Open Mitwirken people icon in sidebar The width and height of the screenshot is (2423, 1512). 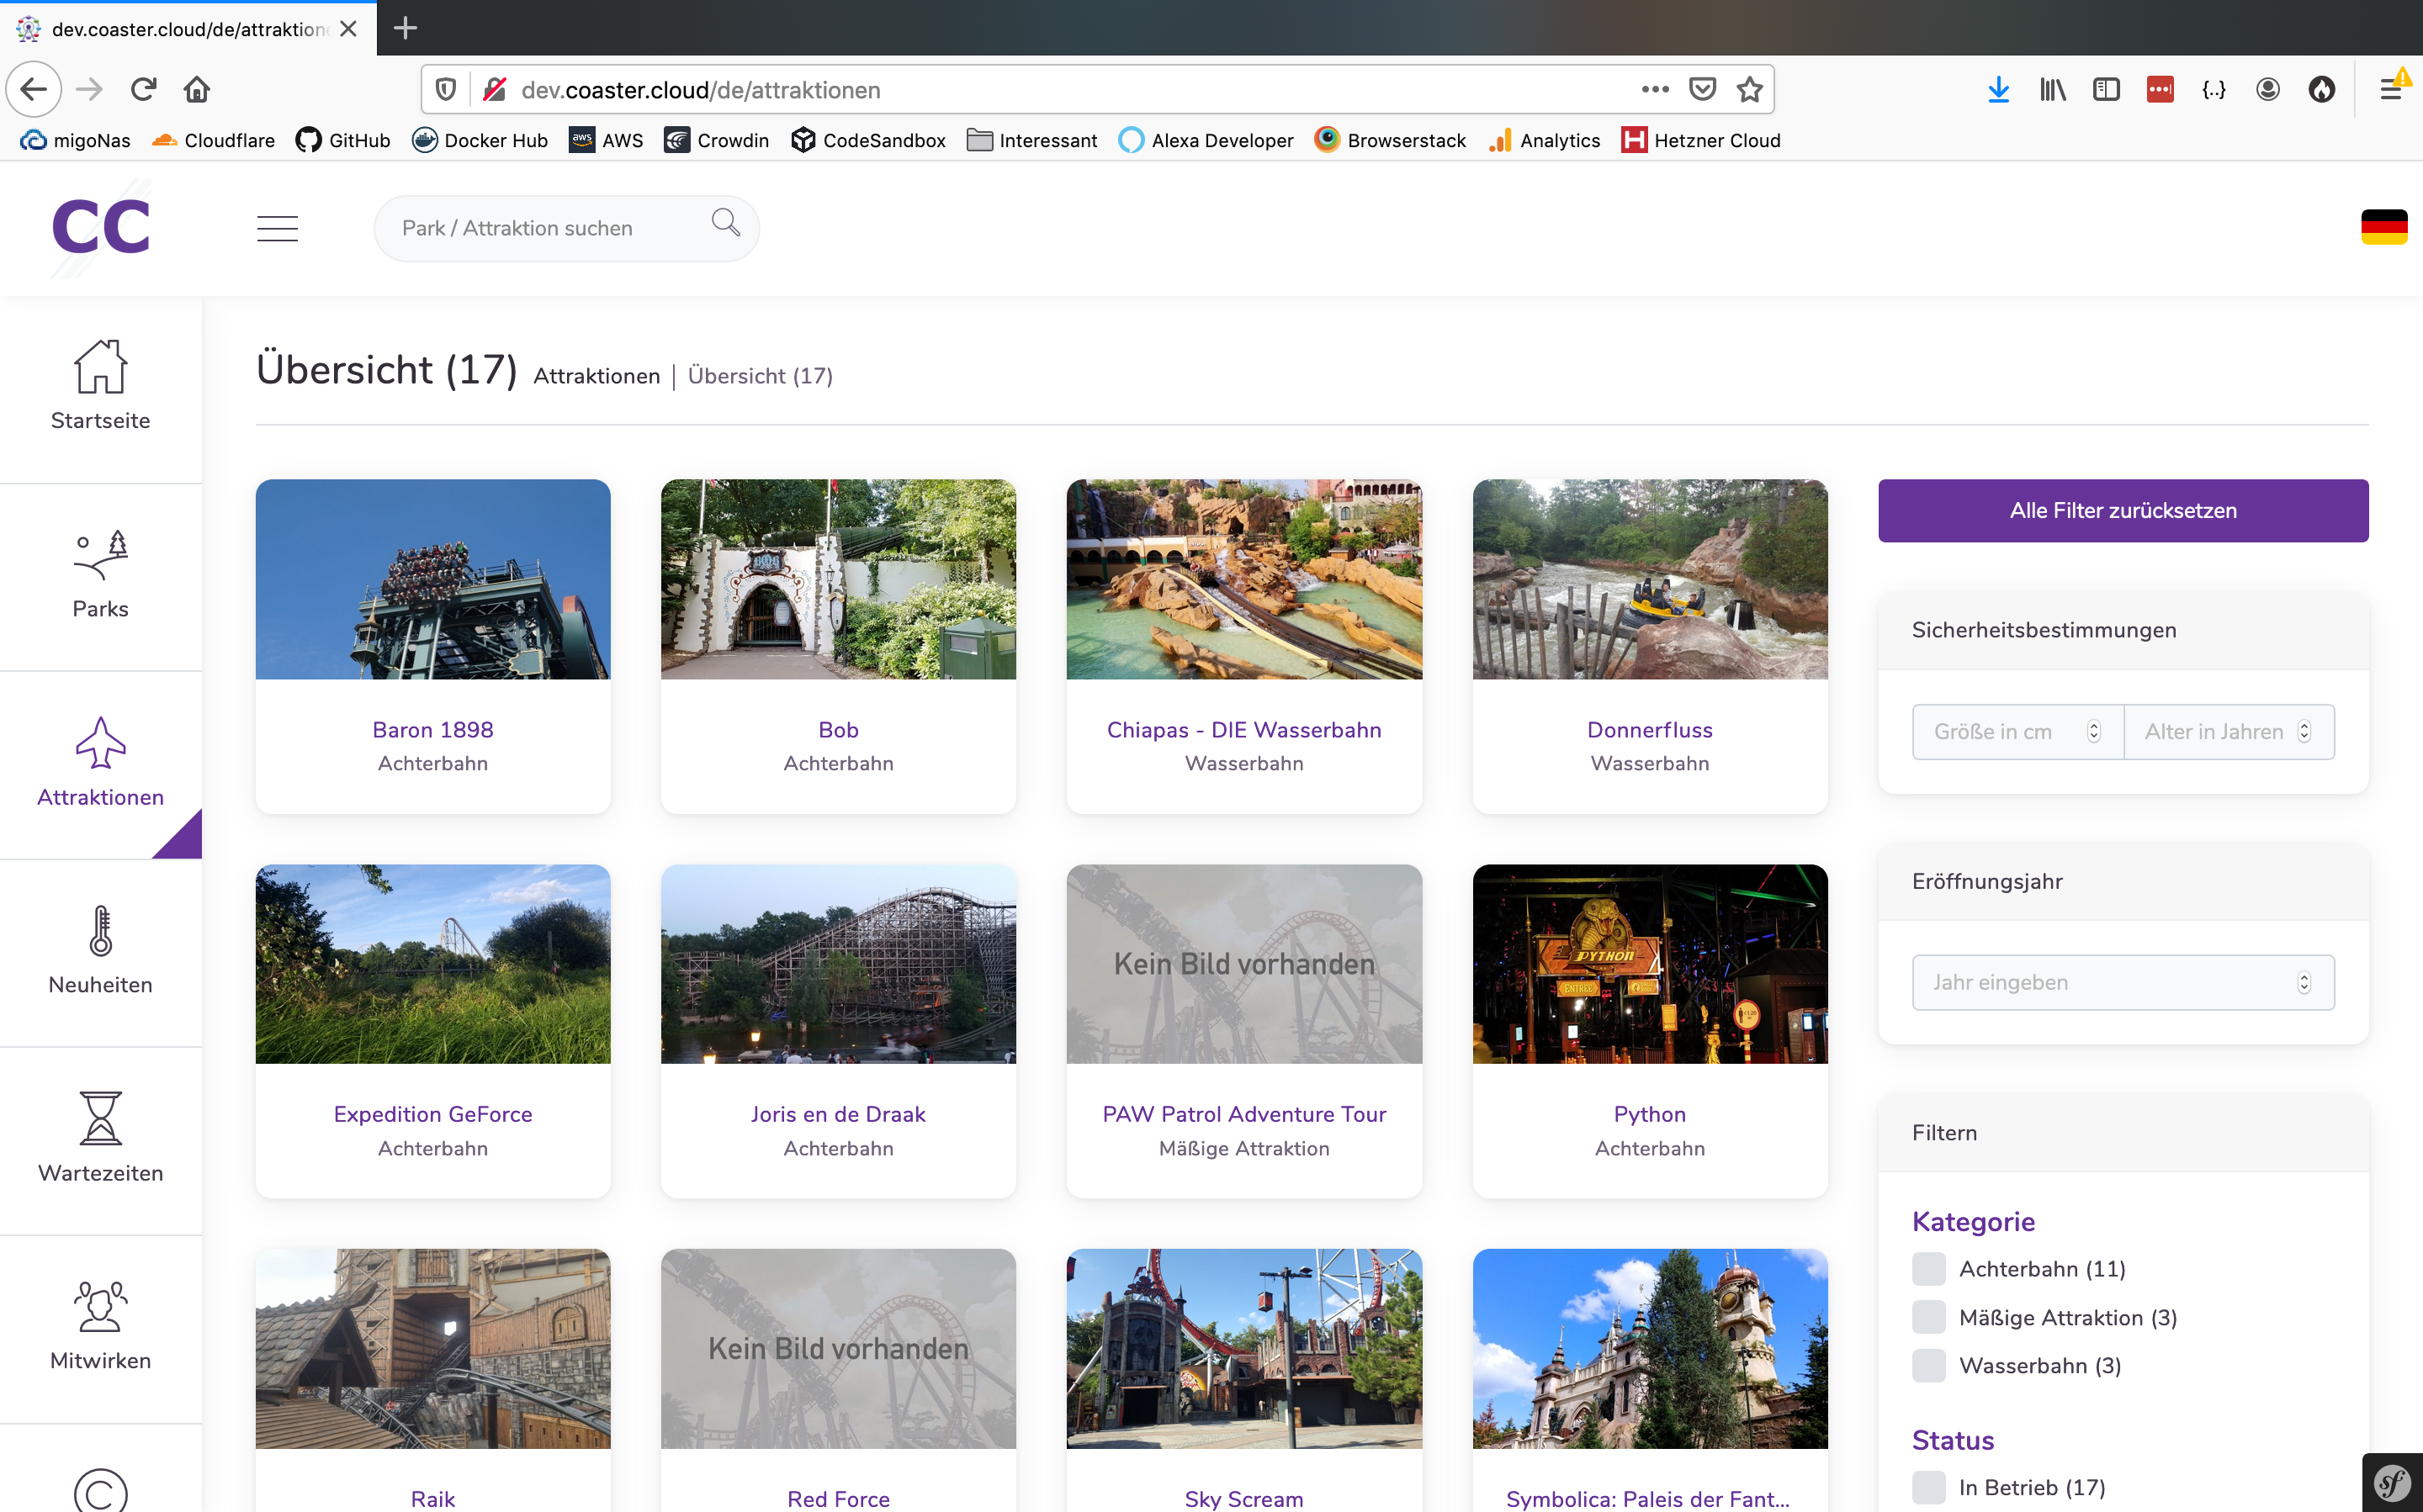point(100,1306)
